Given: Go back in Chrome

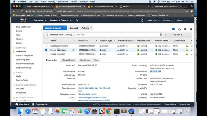Looking at the screenshot, I should pyautogui.click(x=14, y=12).
